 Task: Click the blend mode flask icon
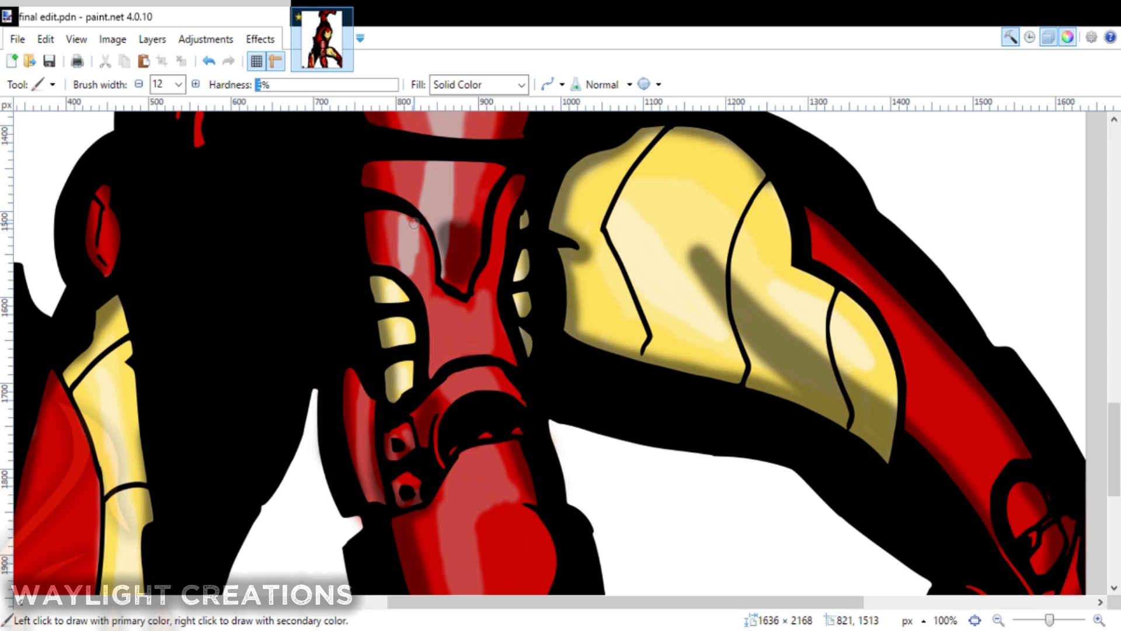[x=576, y=85]
